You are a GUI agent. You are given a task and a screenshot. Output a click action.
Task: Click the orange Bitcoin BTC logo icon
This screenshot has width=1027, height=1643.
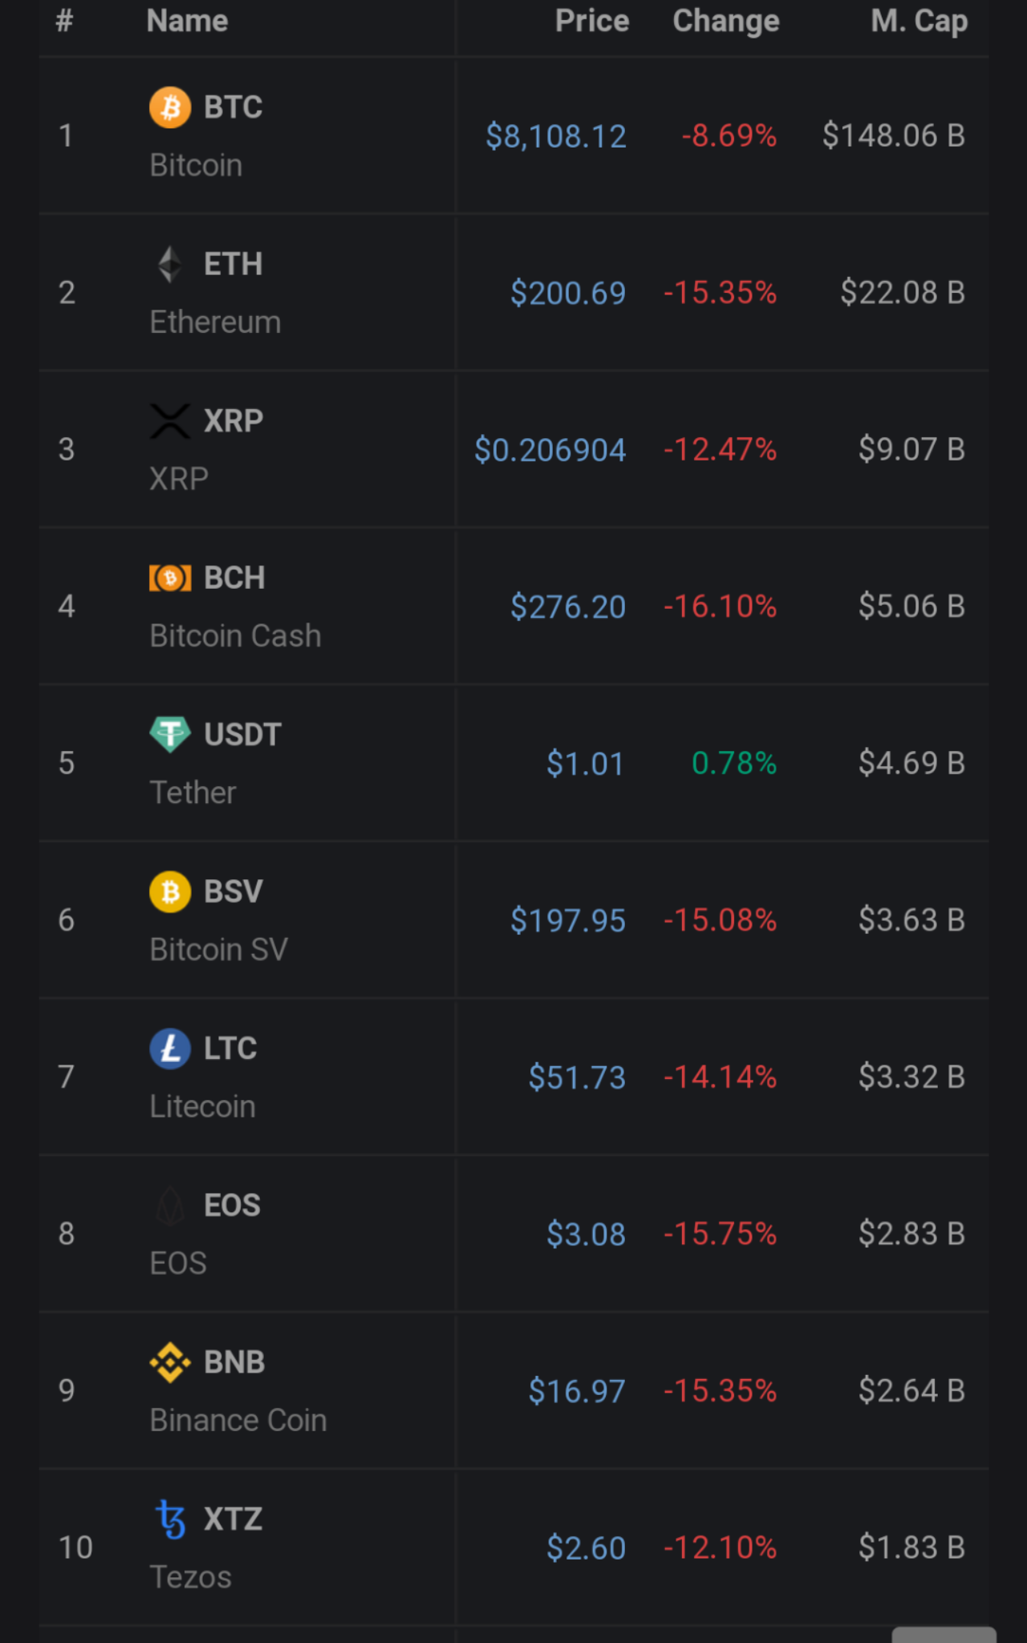pos(170,108)
